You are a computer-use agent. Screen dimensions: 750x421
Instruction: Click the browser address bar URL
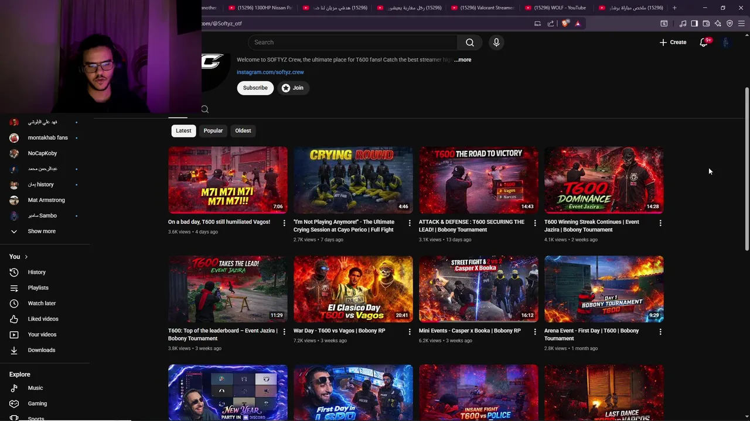(221, 23)
